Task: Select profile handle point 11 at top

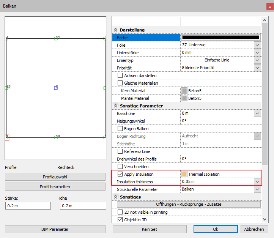Action: click(x=56, y=38)
